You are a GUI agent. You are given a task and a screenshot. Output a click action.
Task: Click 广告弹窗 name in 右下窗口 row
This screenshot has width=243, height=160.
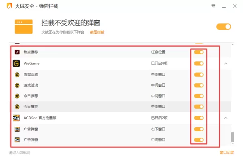coord(31,129)
